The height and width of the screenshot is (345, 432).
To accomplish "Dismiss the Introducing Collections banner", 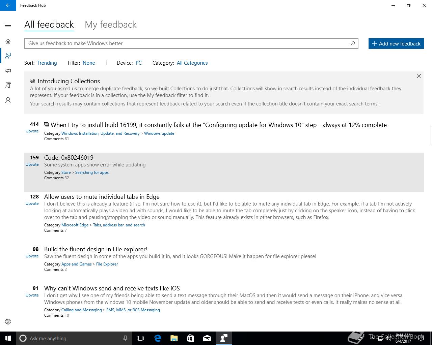I will click(418, 76).
